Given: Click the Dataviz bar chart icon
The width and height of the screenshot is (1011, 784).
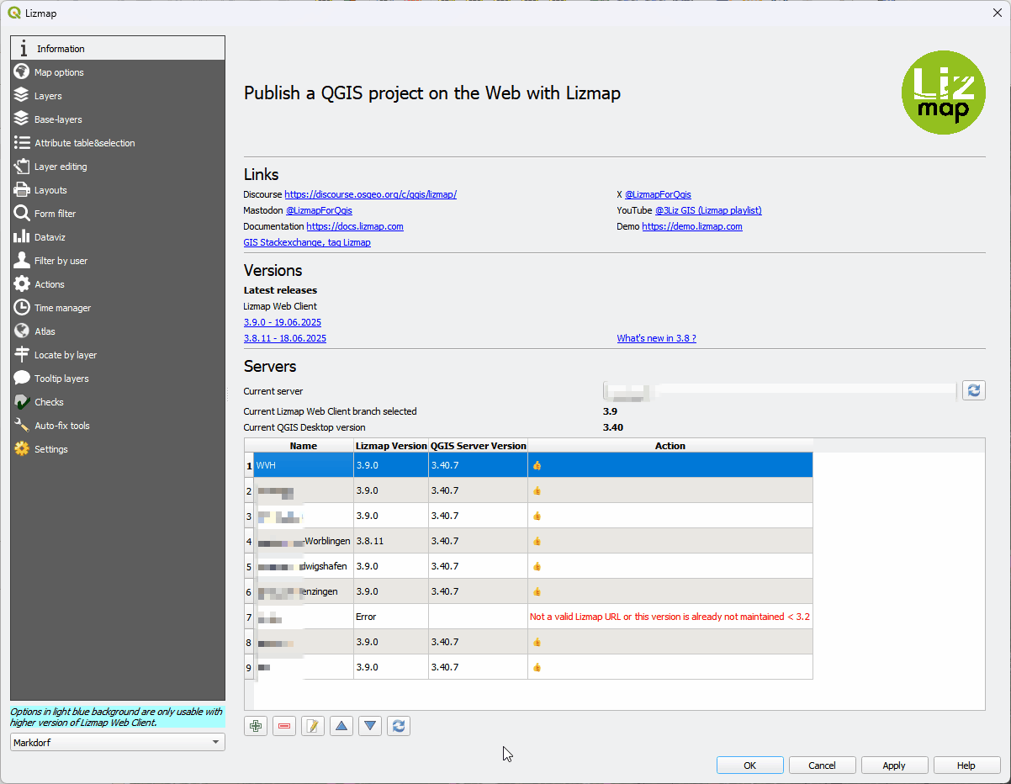Looking at the screenshot, I should 22,237.
